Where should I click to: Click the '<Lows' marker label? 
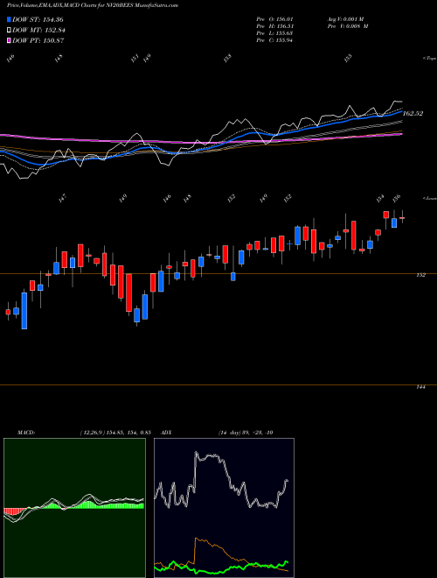(x=429, y=198)
